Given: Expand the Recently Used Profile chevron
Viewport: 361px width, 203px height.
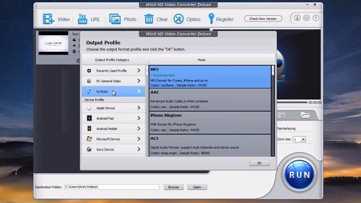Looking at the screenshot, I should [x=139, y=70].
